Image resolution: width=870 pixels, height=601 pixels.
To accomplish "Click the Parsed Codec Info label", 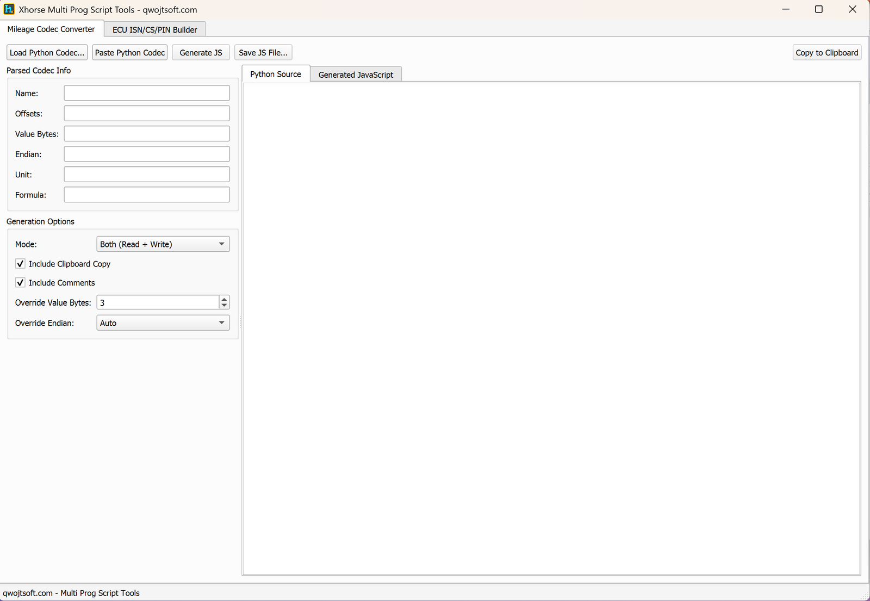I will pos(39,71).
